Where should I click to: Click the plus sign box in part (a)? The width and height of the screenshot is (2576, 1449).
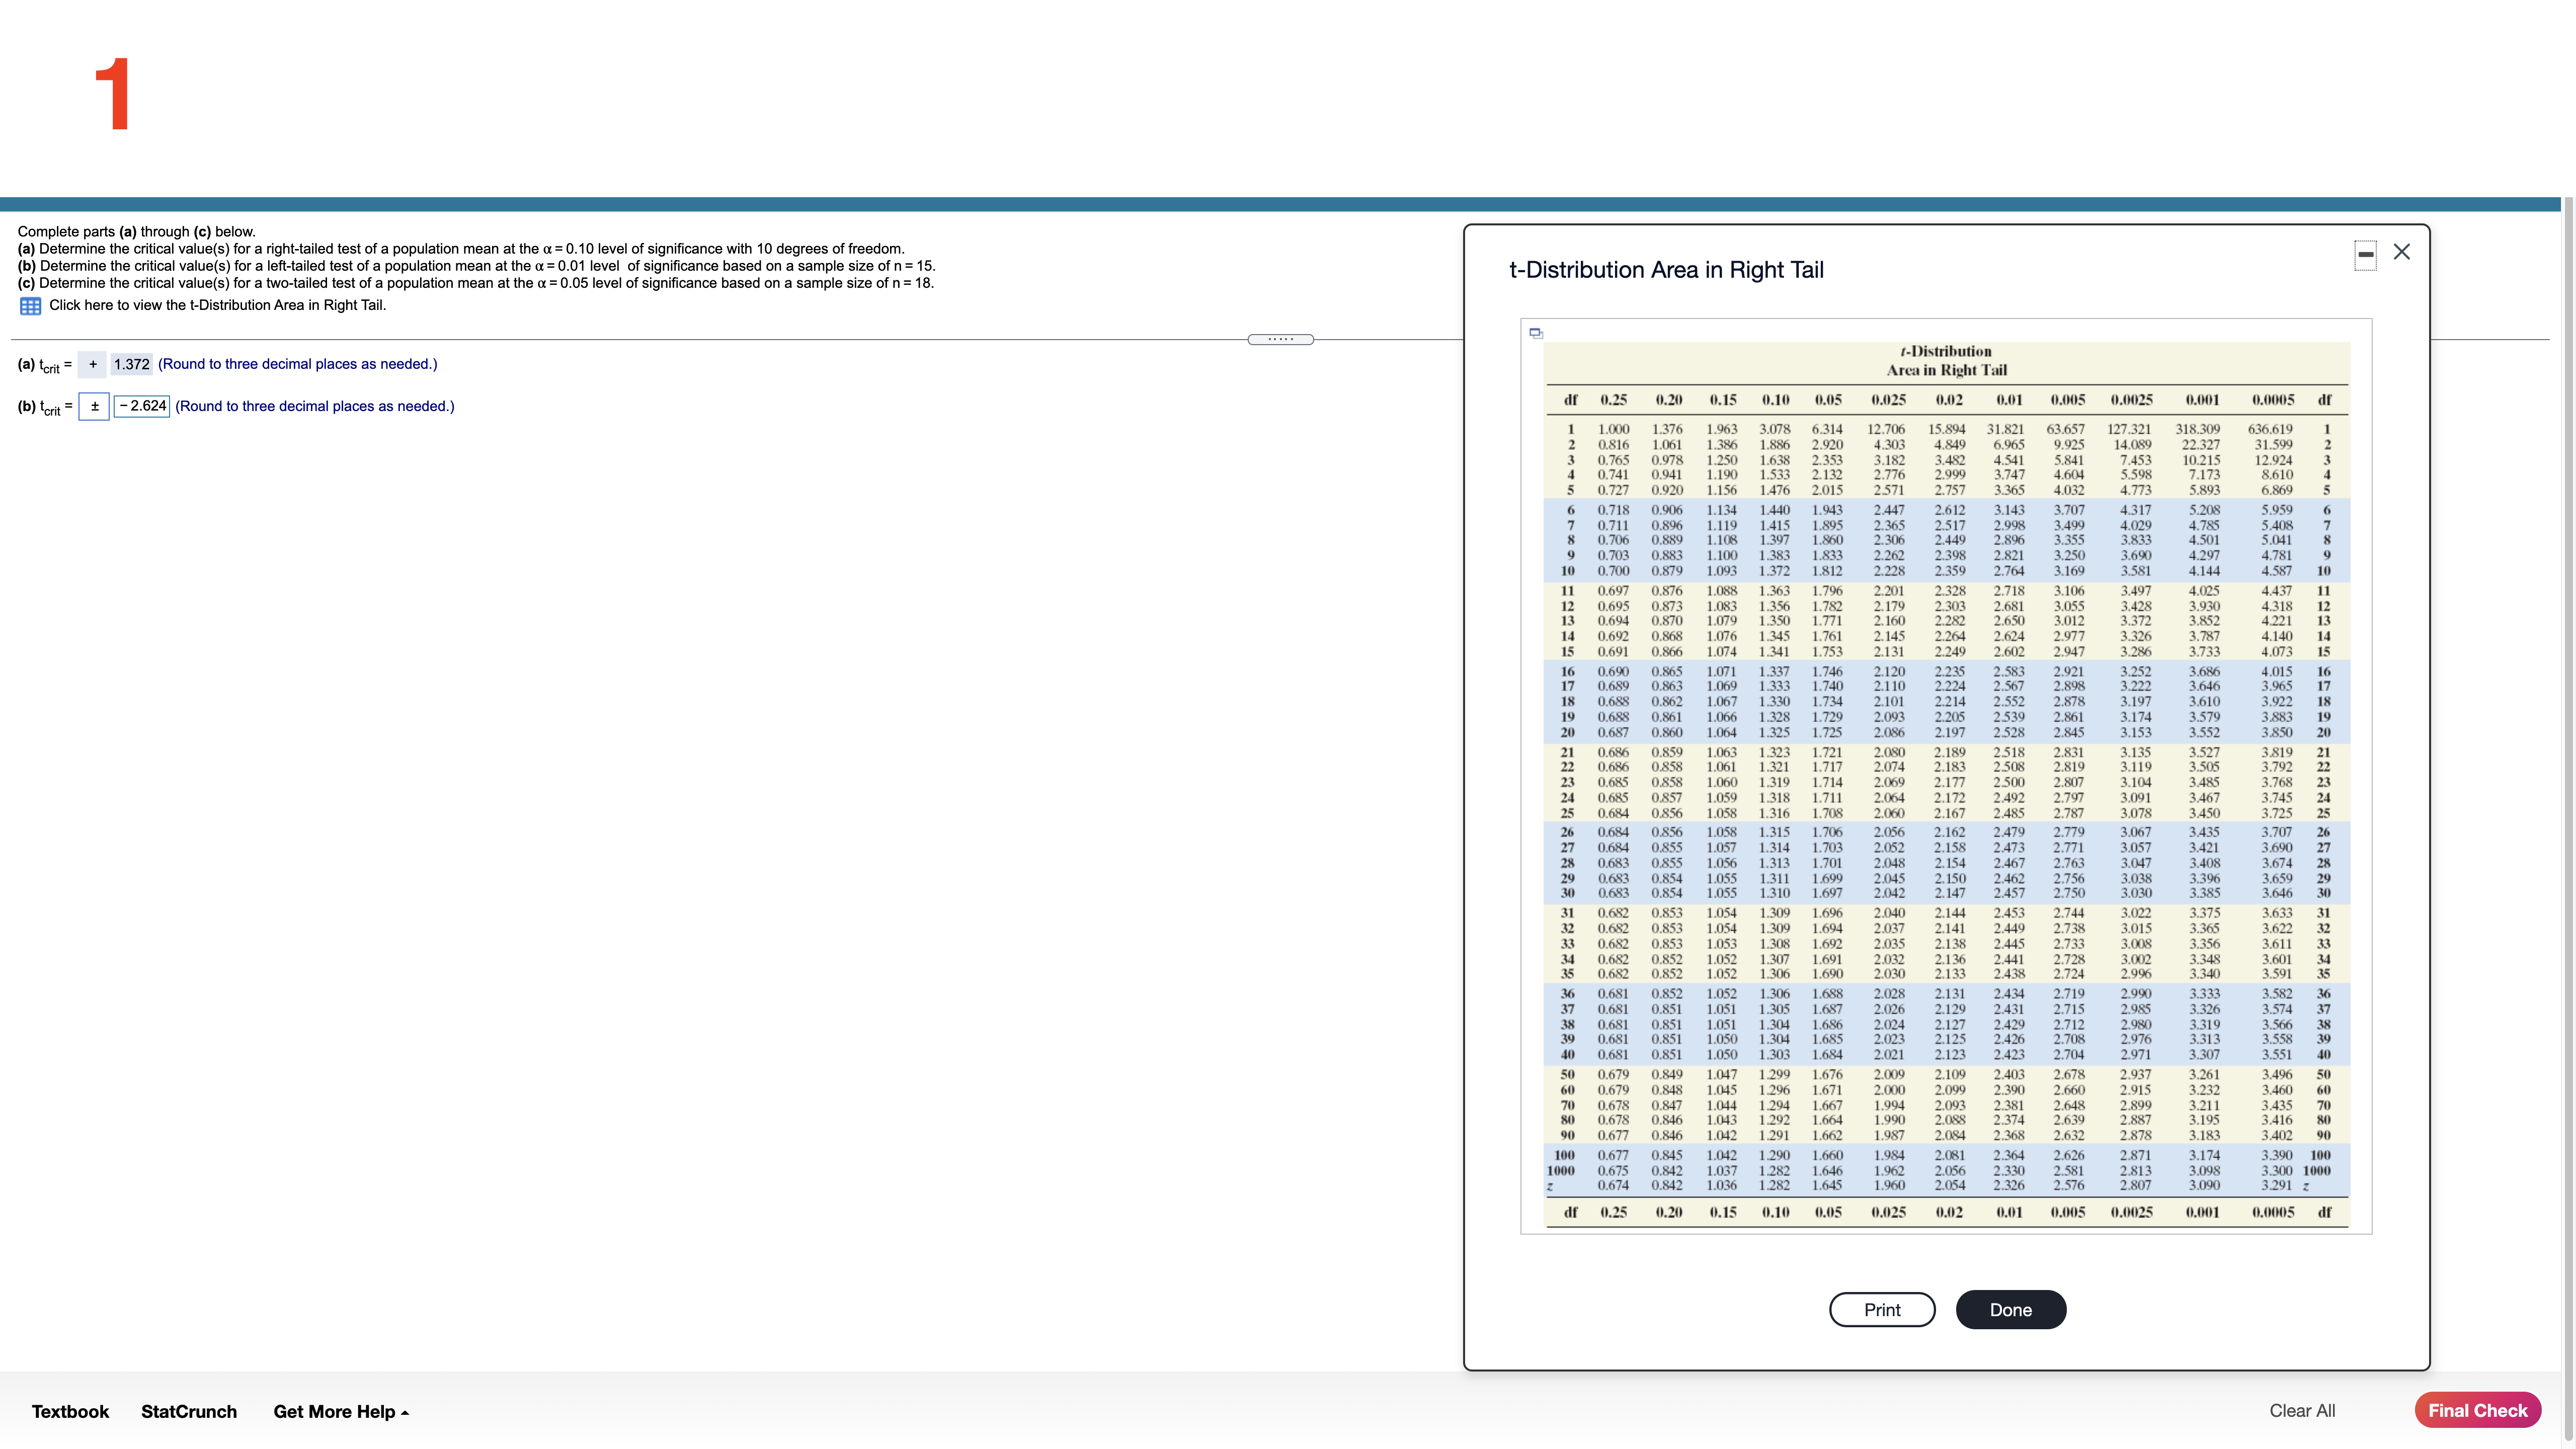pyautogui.click(x=93, y=364)
